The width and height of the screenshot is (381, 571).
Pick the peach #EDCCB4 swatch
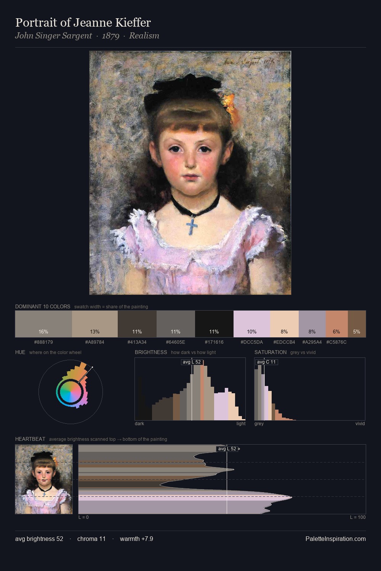(x=284, y=324)
